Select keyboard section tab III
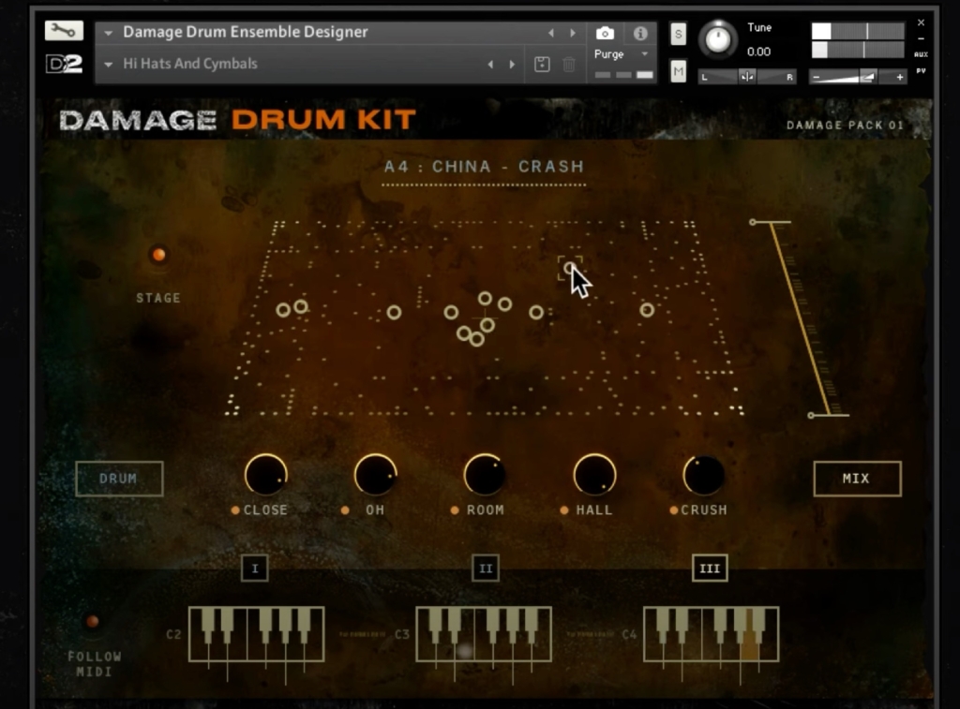960x709 pixels. [x=710, y=568]
